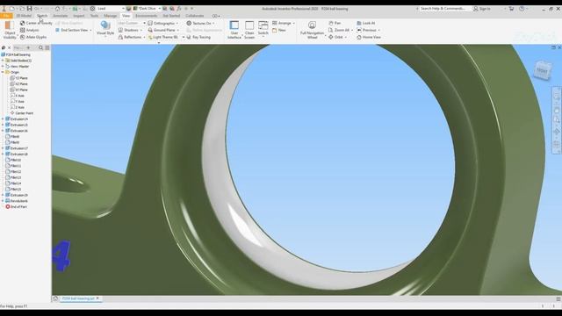Click the Save icon in quick access toolbar

click(x=29, y=8)
